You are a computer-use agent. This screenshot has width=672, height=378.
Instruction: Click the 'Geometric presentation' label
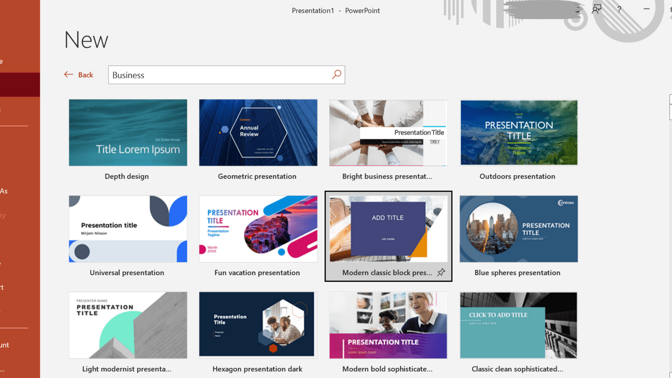pos(257,176)
